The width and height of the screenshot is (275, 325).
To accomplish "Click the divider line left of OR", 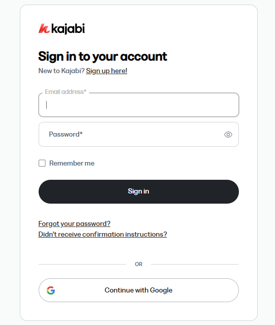I will point(82,264).
